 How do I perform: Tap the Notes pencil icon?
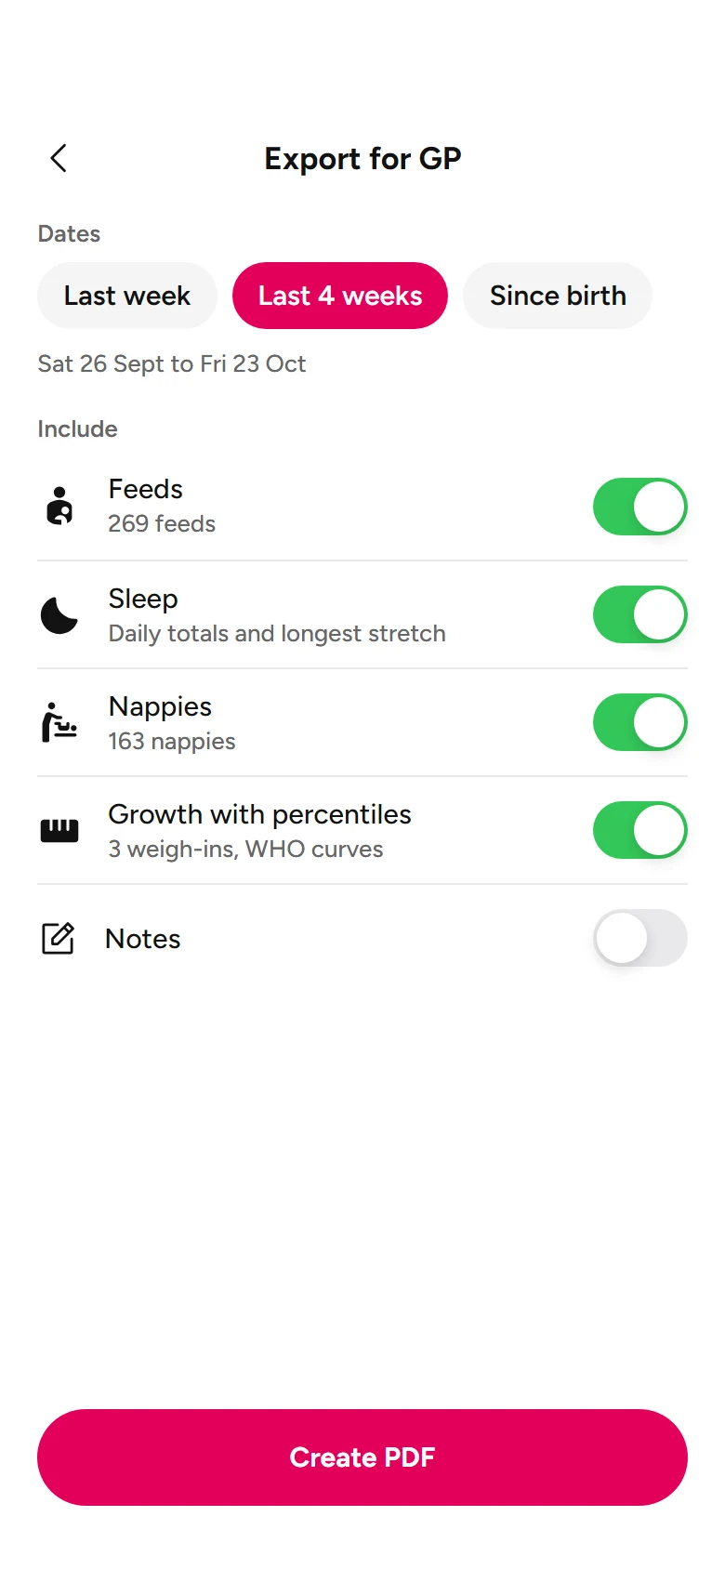click(x=58, y=938)
